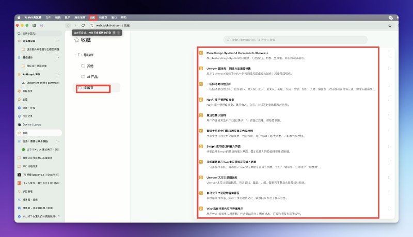Screen dimensions: 413x237
Task: Click the sidebar toggle icon
Action: [34, 25]
